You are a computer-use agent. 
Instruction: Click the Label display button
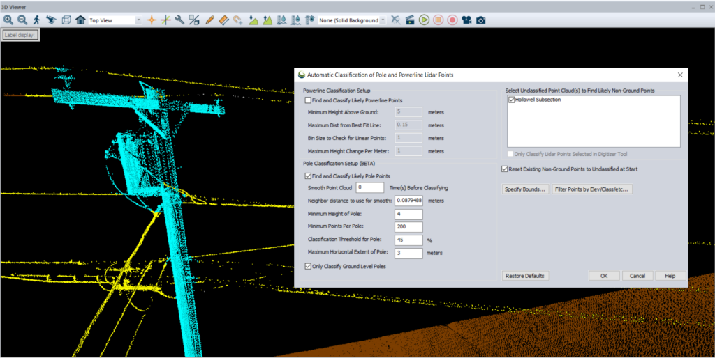[20, 35]
